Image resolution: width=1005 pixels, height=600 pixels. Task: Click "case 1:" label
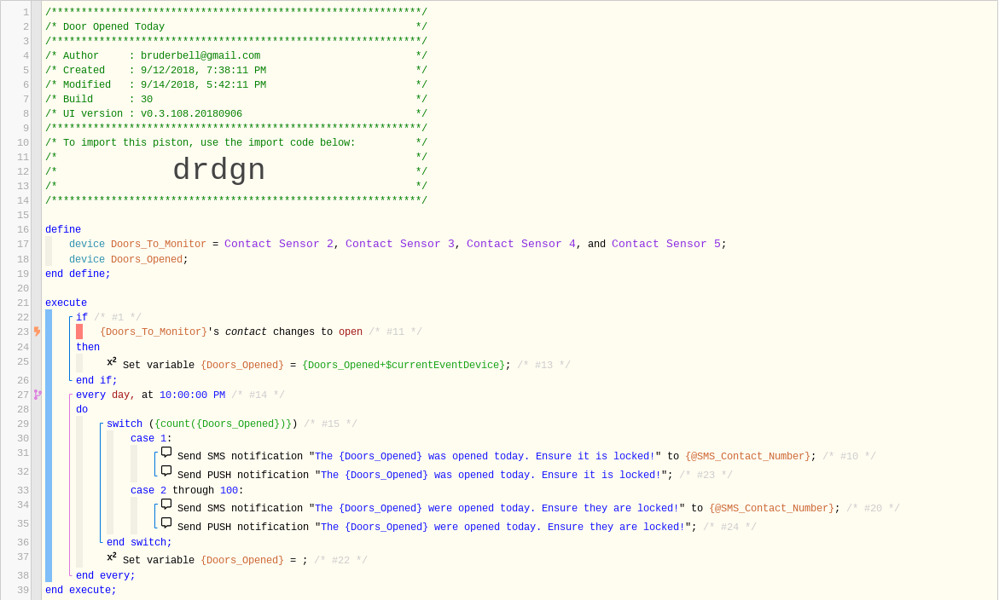coord(151,439)
